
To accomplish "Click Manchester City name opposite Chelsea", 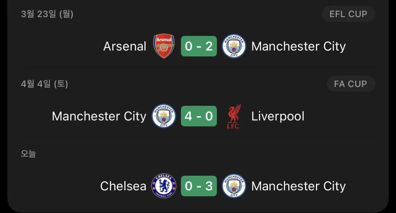I will (298, 186).
